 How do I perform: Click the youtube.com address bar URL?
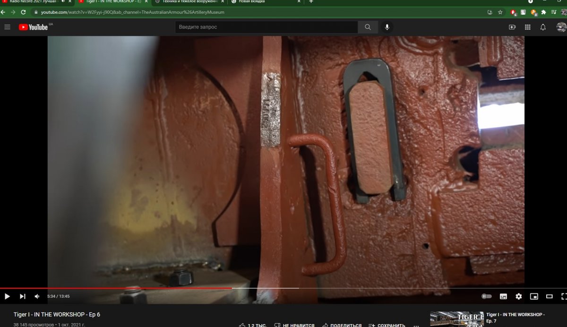coord(133,12)
